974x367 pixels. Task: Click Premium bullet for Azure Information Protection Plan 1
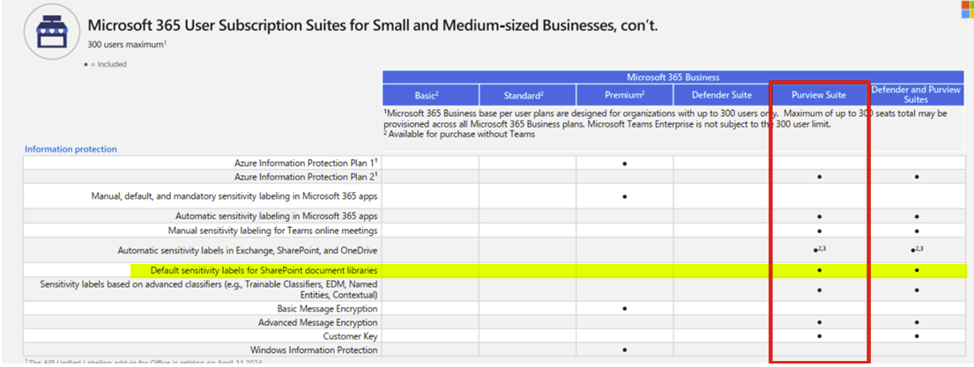[x=624, y=164]
